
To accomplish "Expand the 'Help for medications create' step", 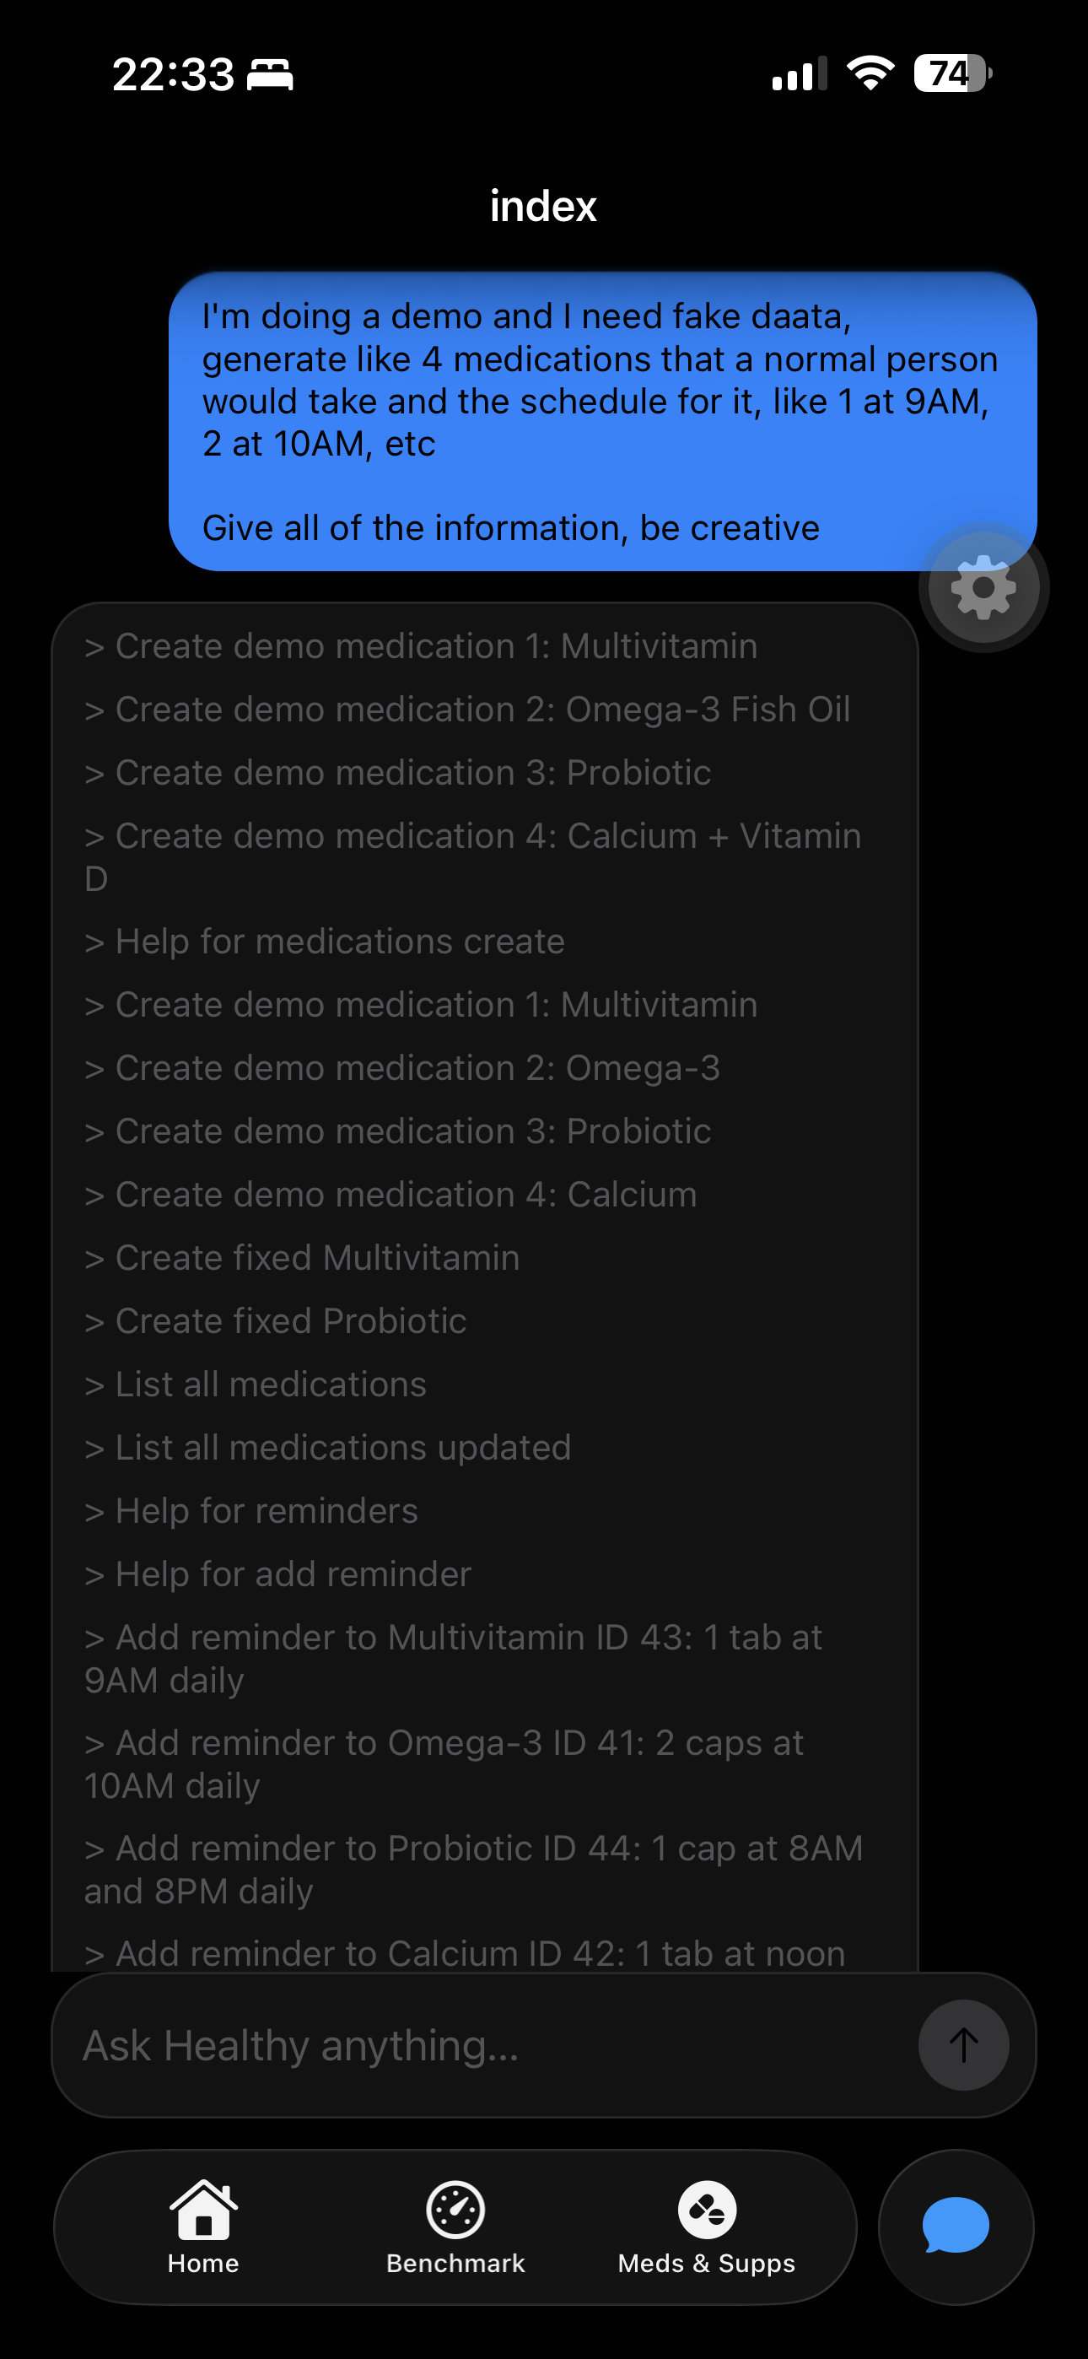I will point(339,942).
